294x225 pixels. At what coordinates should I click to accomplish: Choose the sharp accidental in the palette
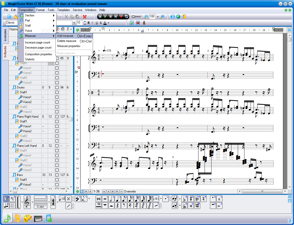[x=191, y=199]
